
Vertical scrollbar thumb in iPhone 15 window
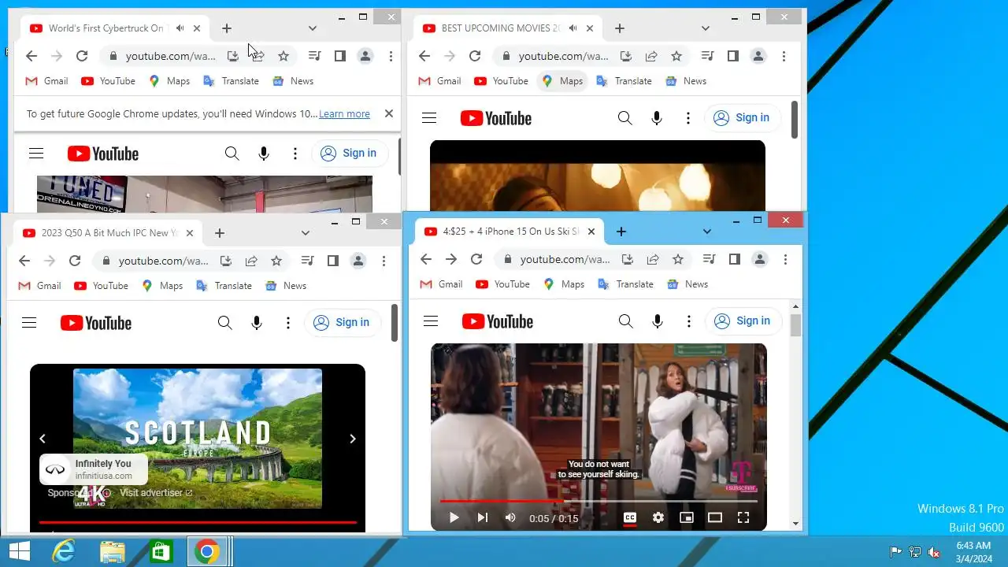[x=795, y=325]
